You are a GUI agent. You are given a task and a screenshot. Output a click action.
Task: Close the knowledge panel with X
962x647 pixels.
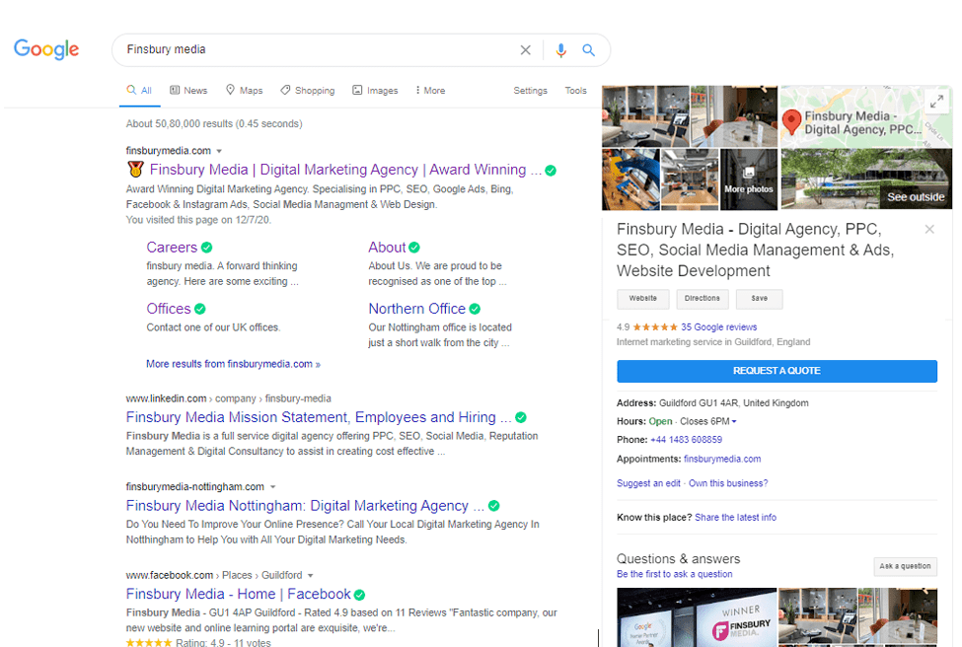point(929,230)
